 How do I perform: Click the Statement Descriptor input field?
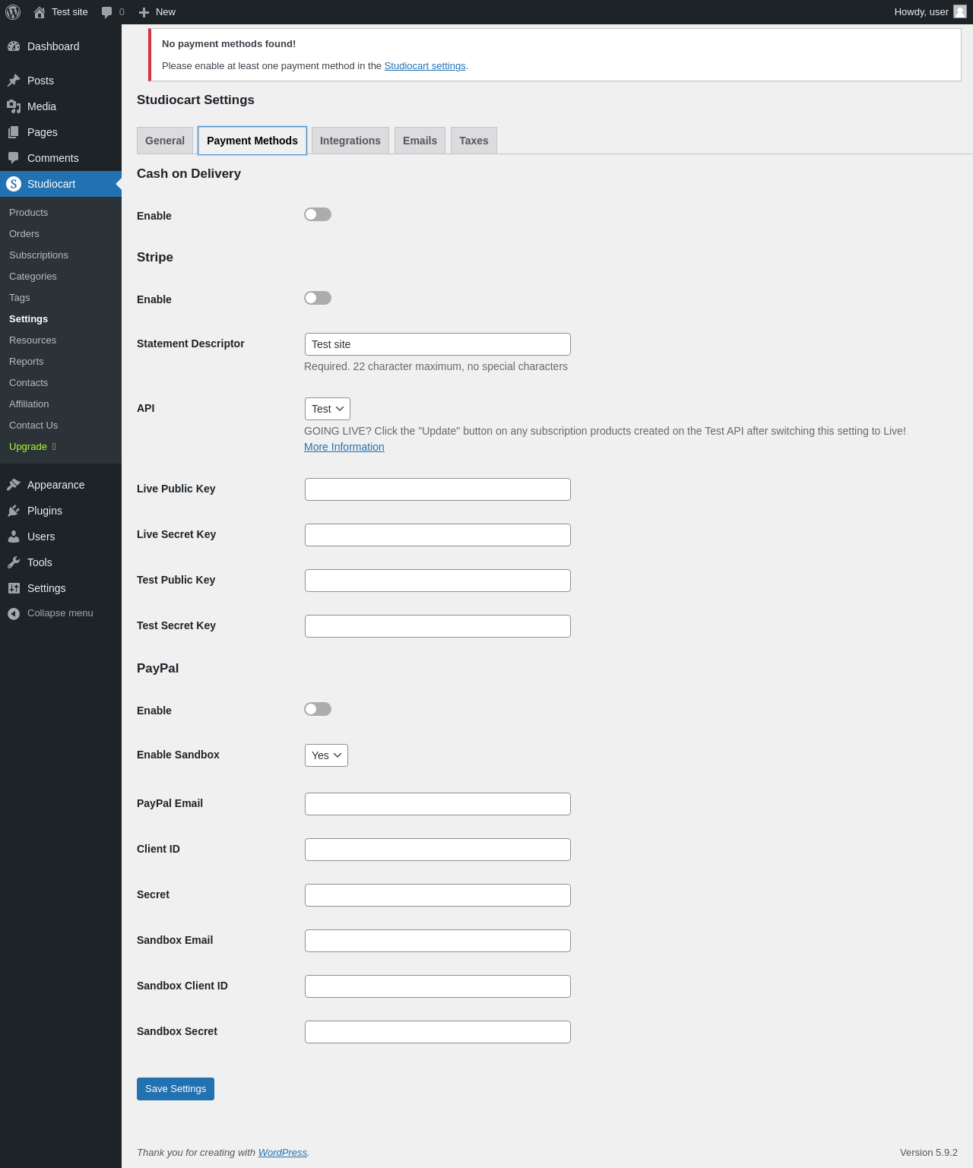click(438, 344)
